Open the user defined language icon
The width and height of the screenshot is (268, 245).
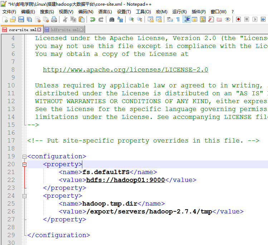pyautogui.click(x=195, y=19)
